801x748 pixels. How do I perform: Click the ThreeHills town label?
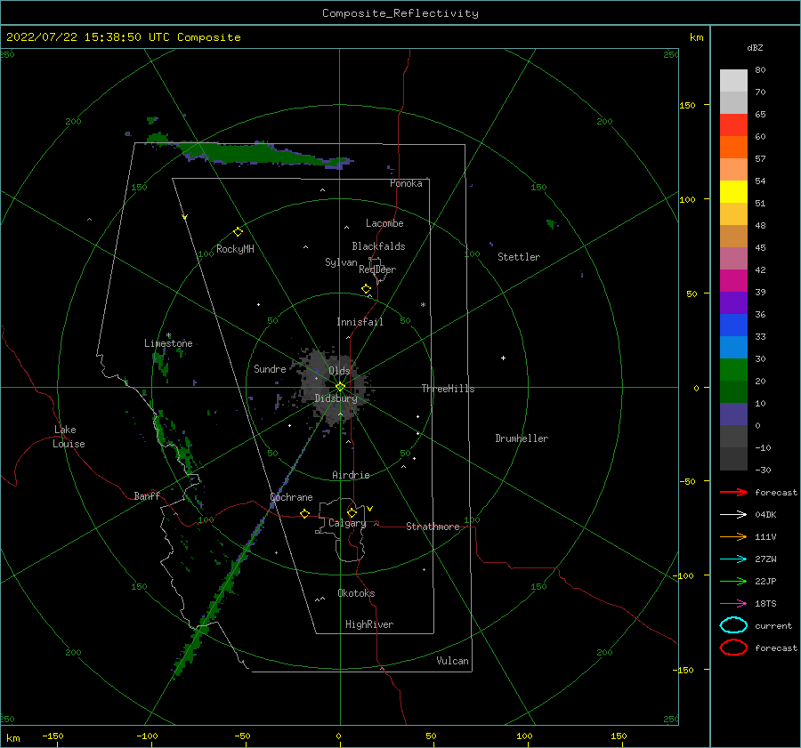pyautogui.click(x=448, y=389)
